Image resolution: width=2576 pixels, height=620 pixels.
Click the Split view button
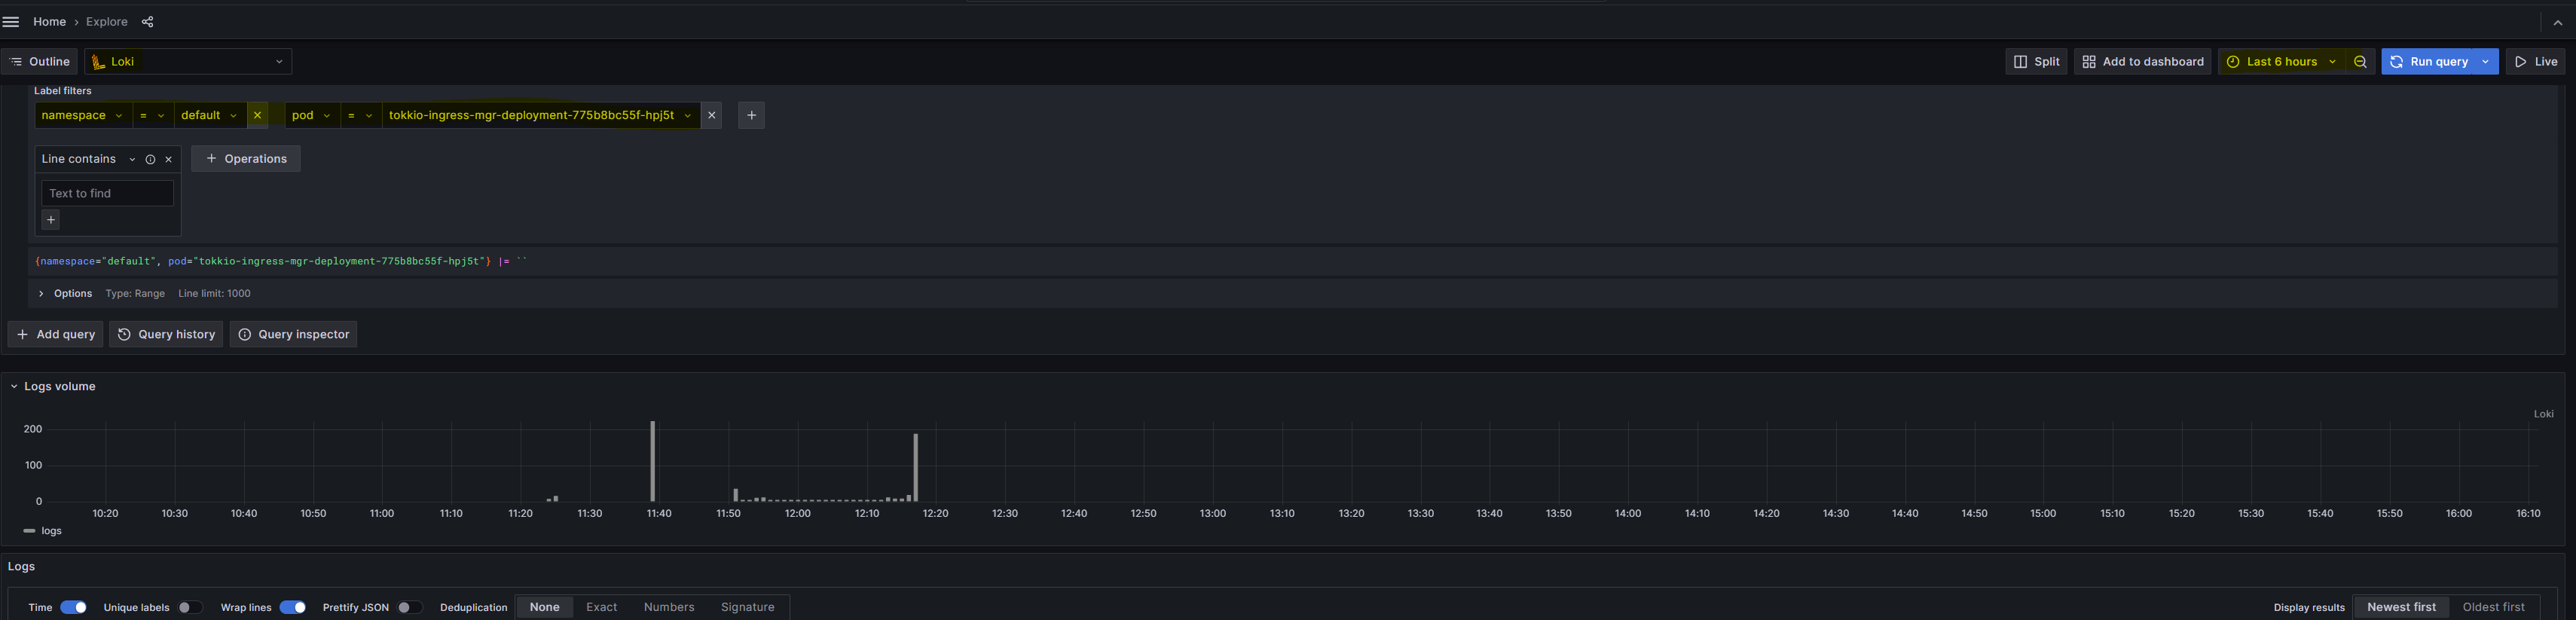point(2036,62)
